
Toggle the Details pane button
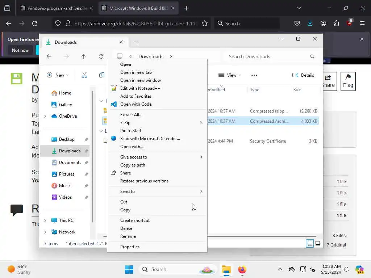[x=303, y=75]
